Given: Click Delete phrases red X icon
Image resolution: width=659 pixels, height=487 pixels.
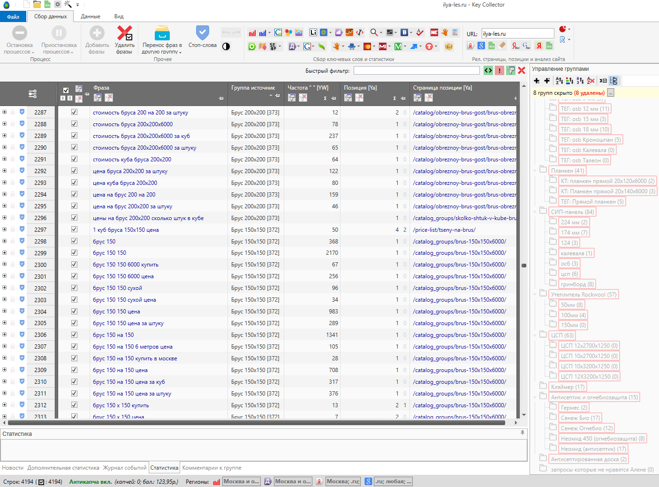Looking at the screenshot, I should 124,33.
